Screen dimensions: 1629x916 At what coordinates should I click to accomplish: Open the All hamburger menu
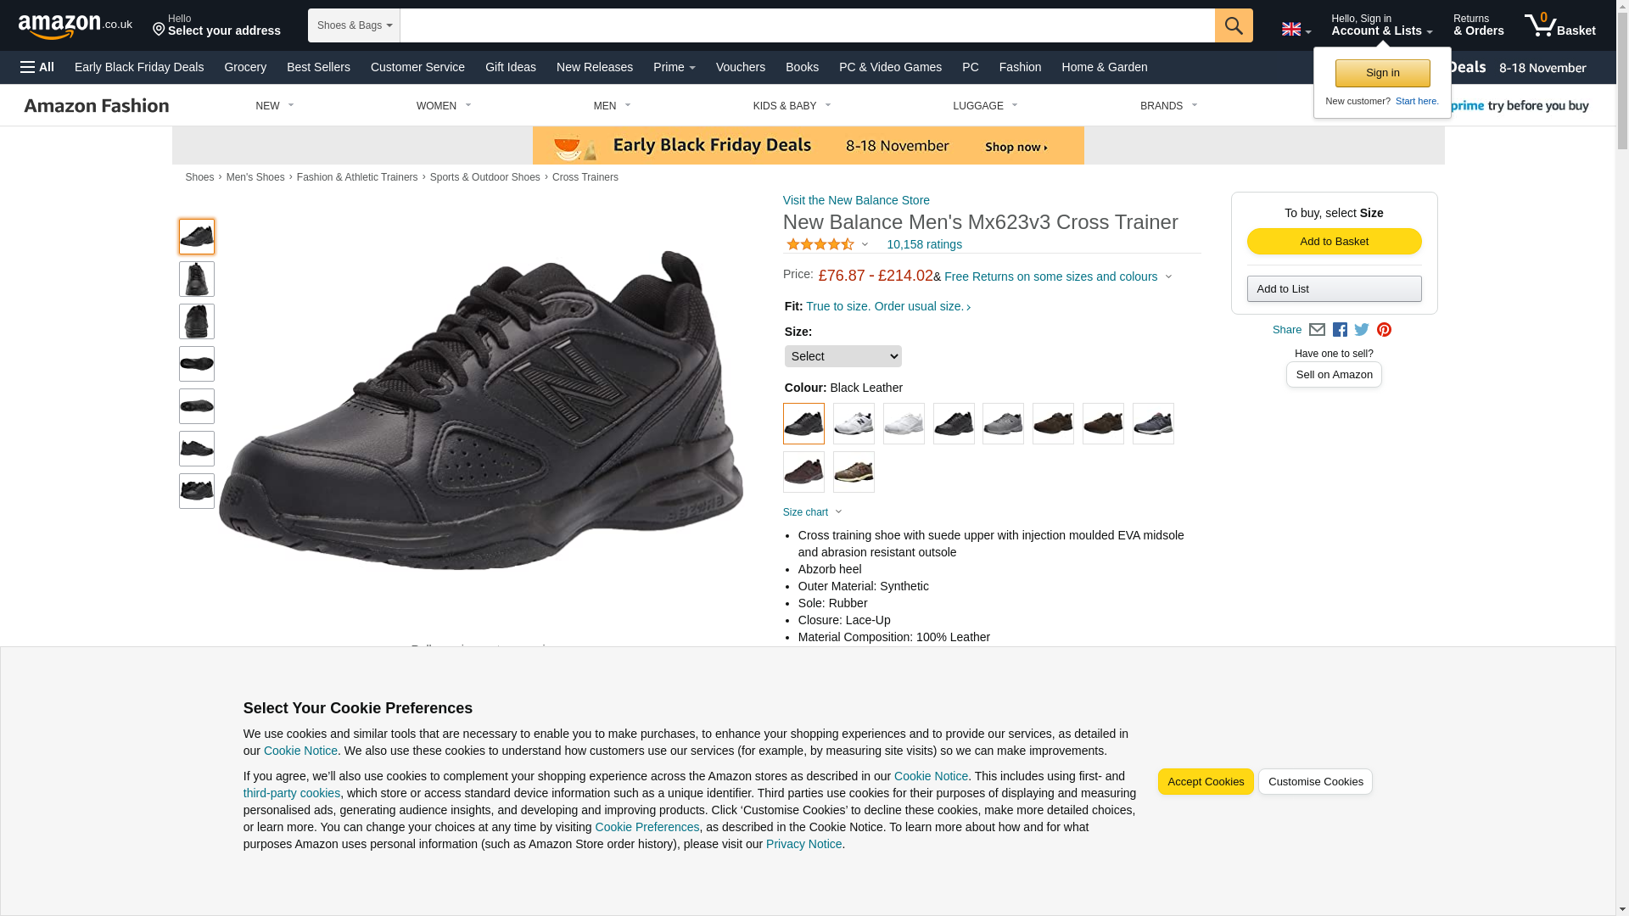[x=37, y=67]
